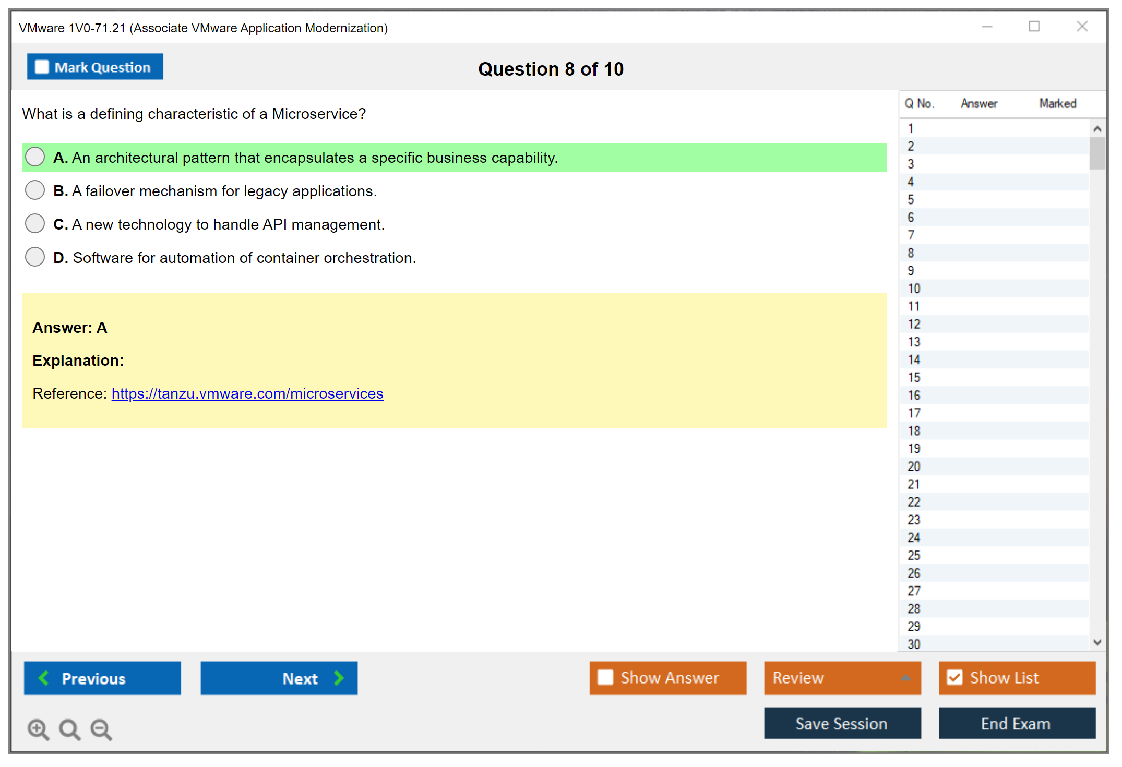This screenshot has height=767, width=1122.
Task: Minimize the exam window
Action: pos(987,27)
